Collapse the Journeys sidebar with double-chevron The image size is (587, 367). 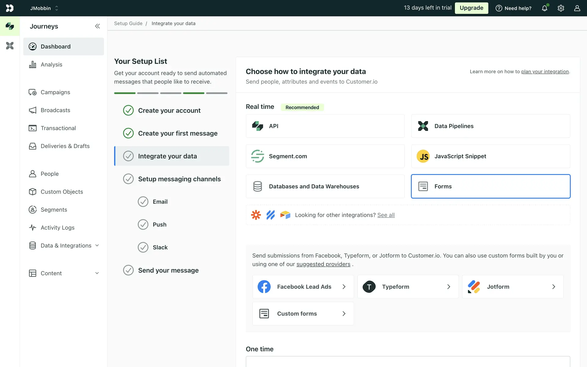tap(97, 26)
